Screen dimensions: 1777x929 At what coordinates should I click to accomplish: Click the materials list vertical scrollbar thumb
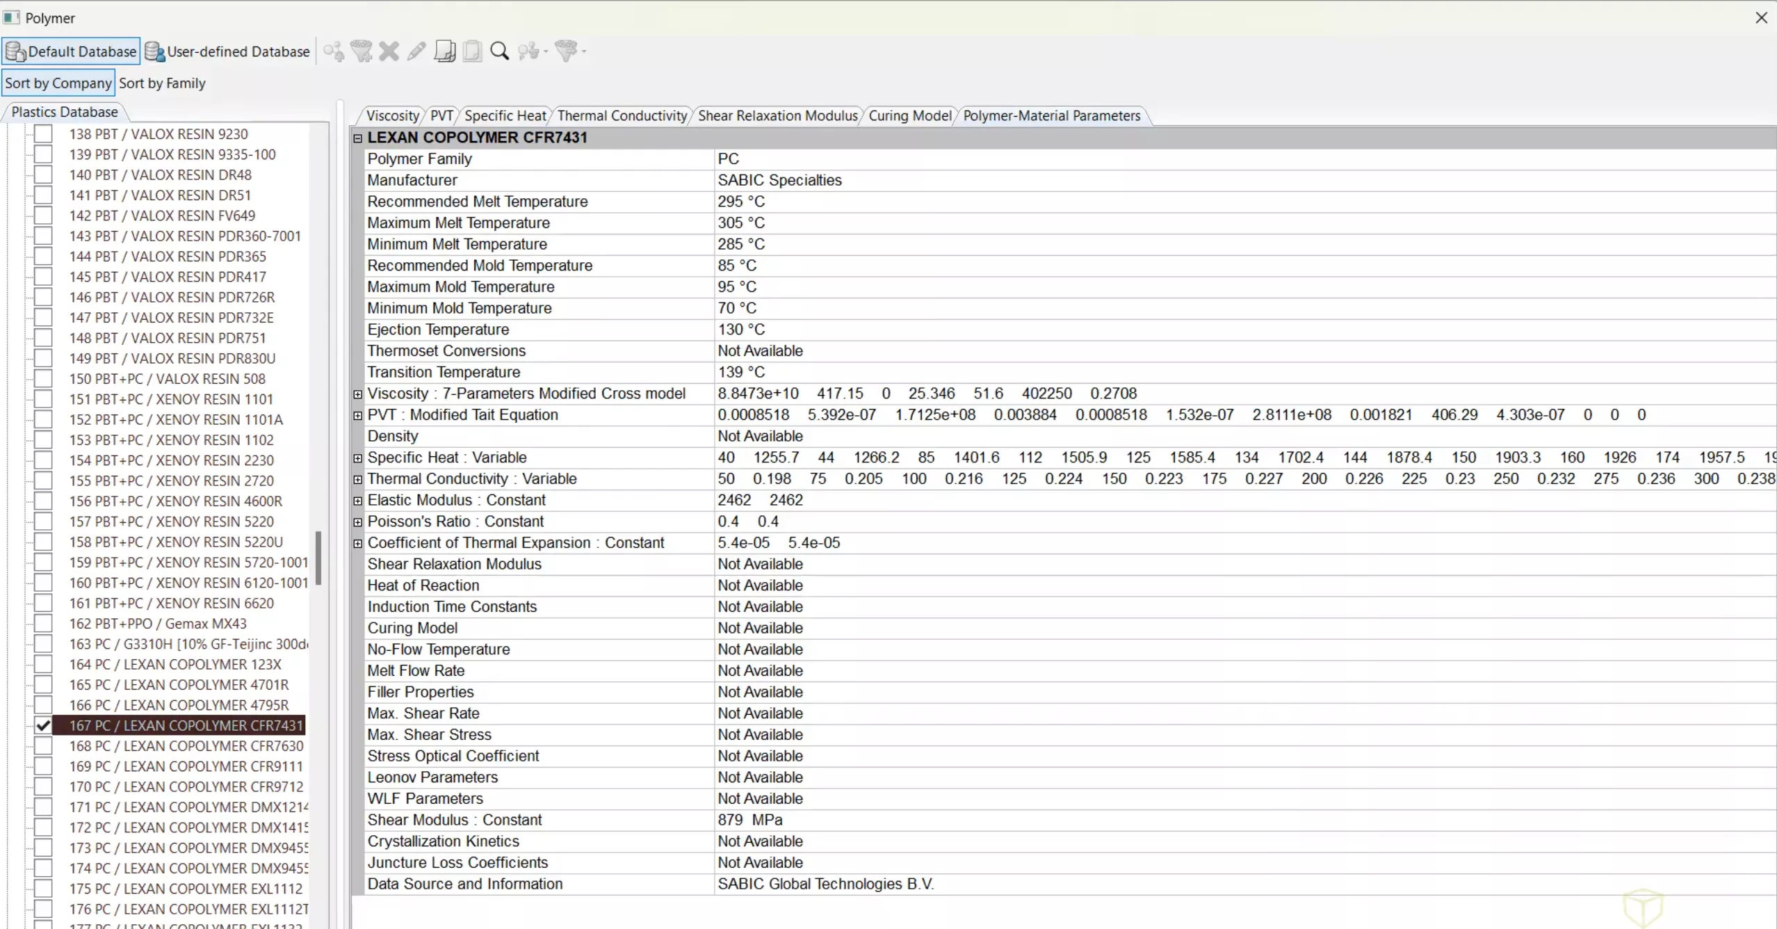[318, 558]
